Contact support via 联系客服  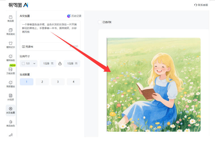pyautogui.click(x=201, y=5)
